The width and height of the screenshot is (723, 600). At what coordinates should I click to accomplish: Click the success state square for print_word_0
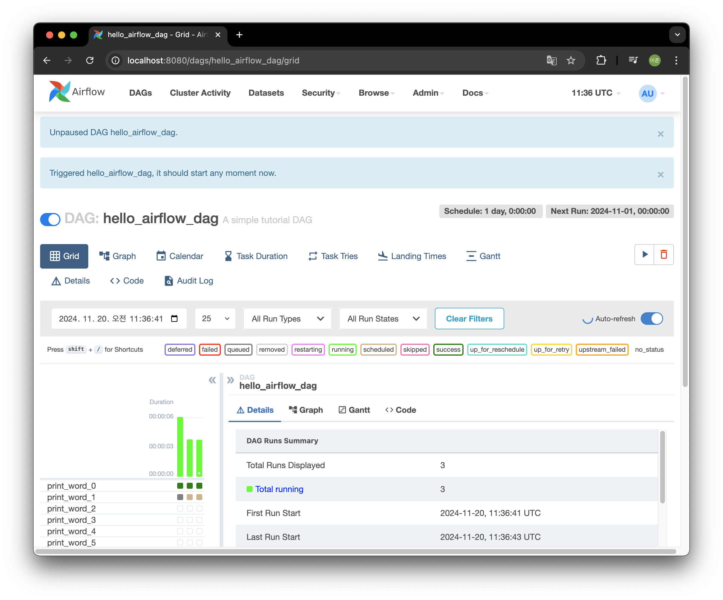pyautogui.click(x=180, y=486)
